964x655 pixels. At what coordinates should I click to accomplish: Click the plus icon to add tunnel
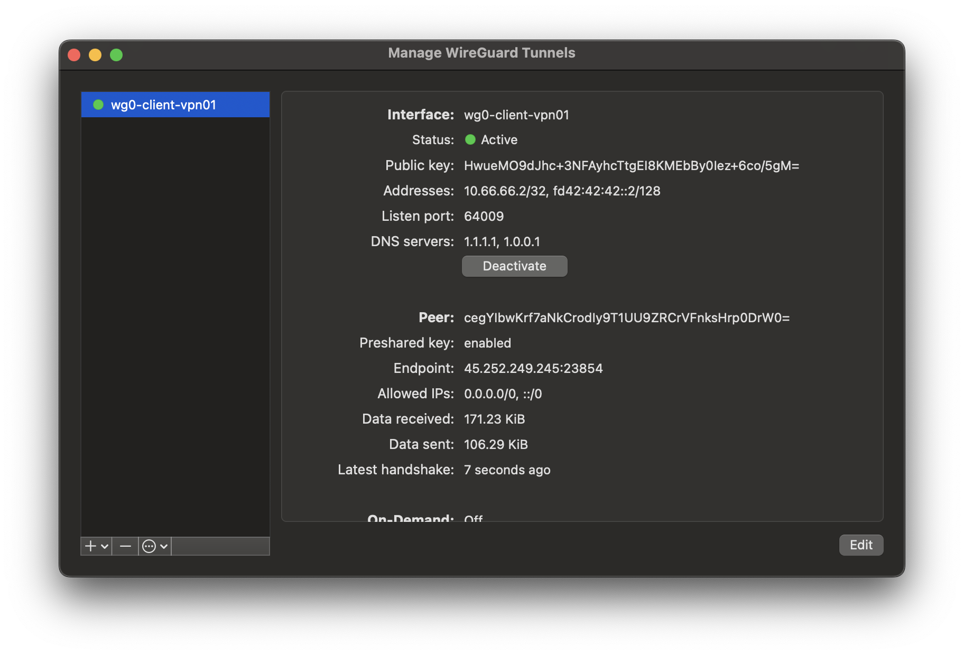91,546
